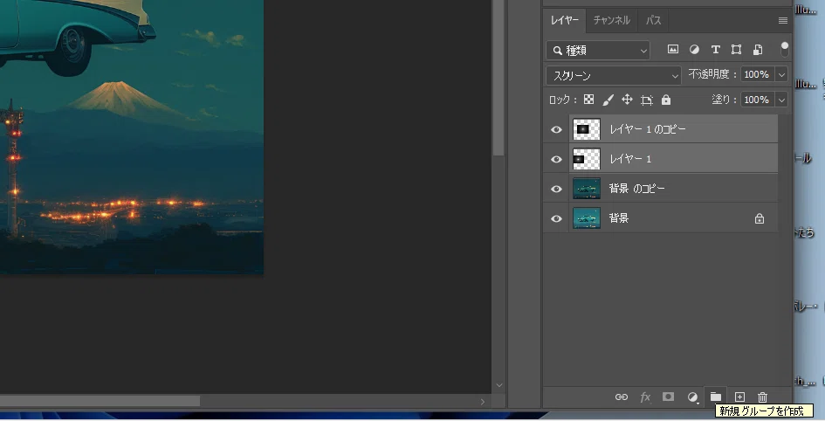The width and height of the screenshot is (825, 421).
Task: Open the スクリーン blend mode dropdown
Action: coord(614,76)
